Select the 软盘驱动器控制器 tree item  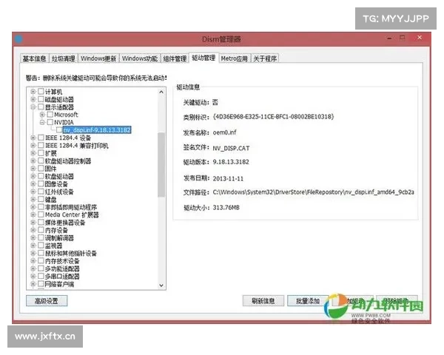(x=68, y=160)
